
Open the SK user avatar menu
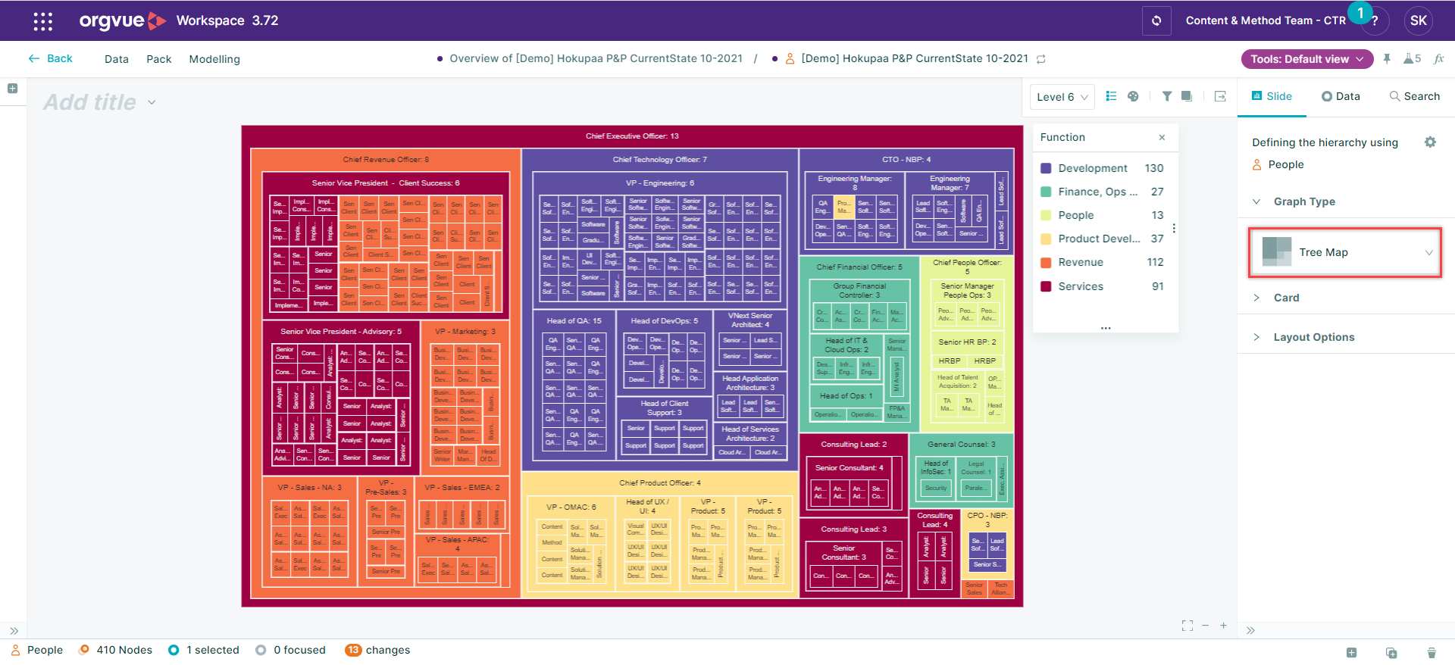(x=1419, y=20)
